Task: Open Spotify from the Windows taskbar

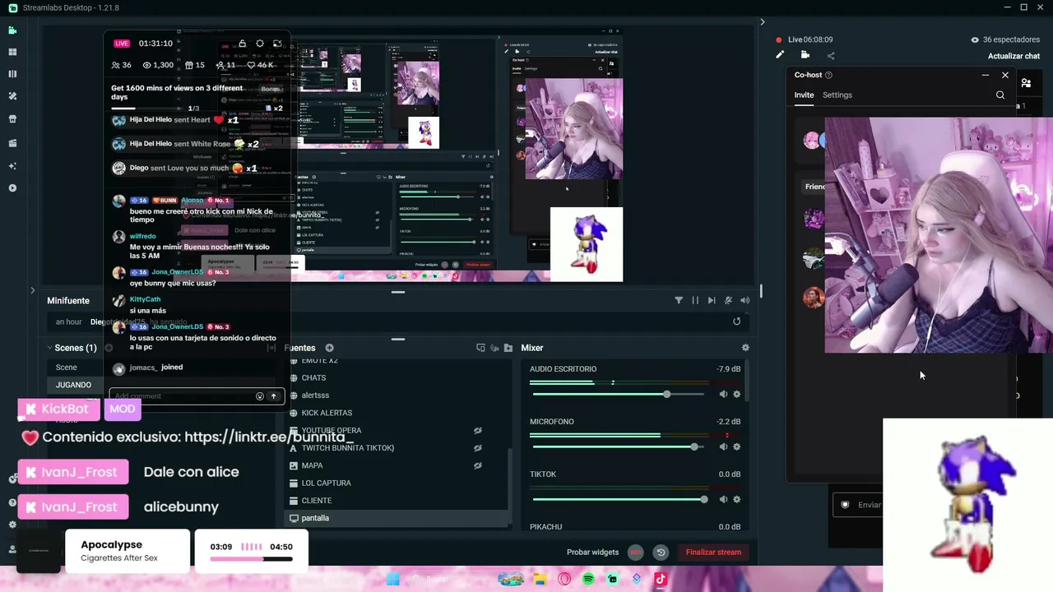Action: [x=588, y=580]
